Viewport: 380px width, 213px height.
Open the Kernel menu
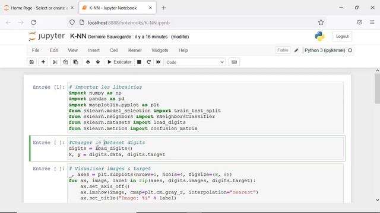135,50
